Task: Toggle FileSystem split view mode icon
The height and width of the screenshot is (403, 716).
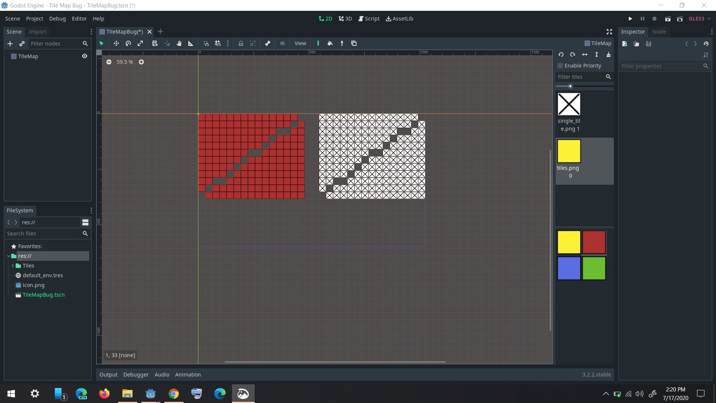Action: [x=85, y=222]
